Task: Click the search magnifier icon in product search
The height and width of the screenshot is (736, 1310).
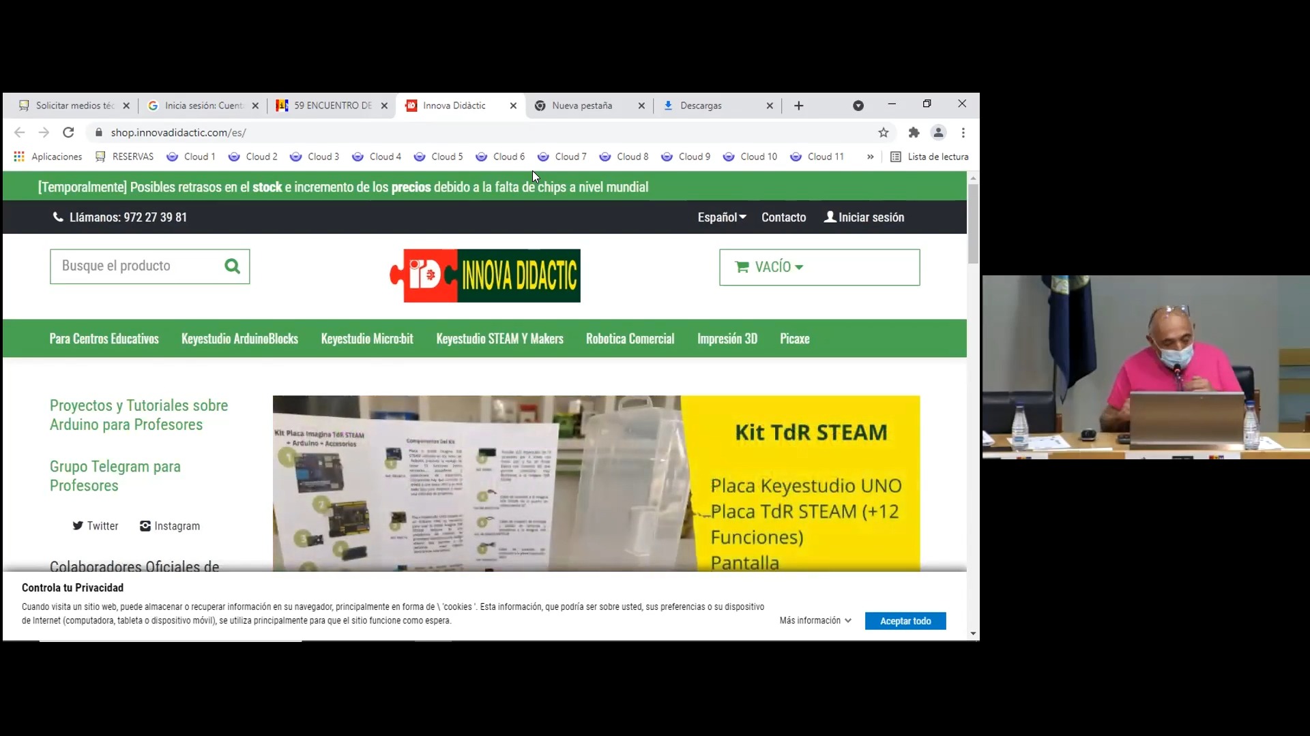Action: tap(233, 266)
